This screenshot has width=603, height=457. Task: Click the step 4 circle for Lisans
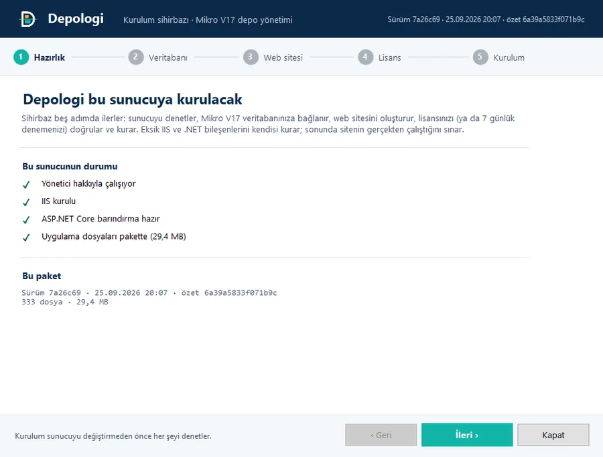coord(365,58)
